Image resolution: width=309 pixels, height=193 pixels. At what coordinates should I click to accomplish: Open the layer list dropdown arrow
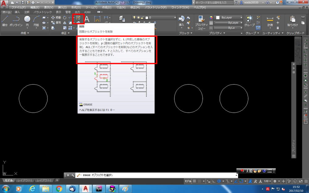pyautogui.click(x=175, y=18)
